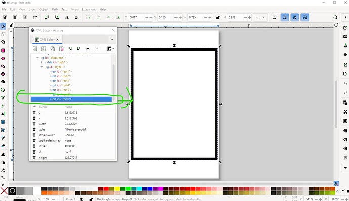Image resolution: width=349 pixels, height=201 pixels.
Task: Add new attribute plus icon
Action: tap(34, 107)
